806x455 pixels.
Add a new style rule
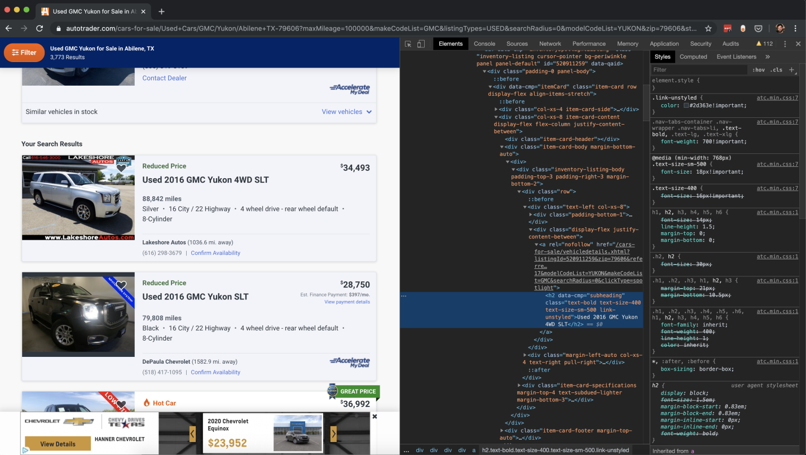coord(791,70)
